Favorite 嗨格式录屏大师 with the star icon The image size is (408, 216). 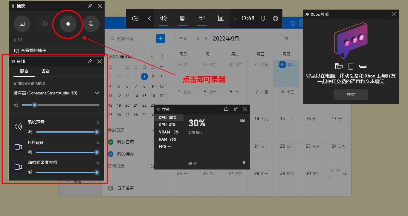tap(97, 163)
